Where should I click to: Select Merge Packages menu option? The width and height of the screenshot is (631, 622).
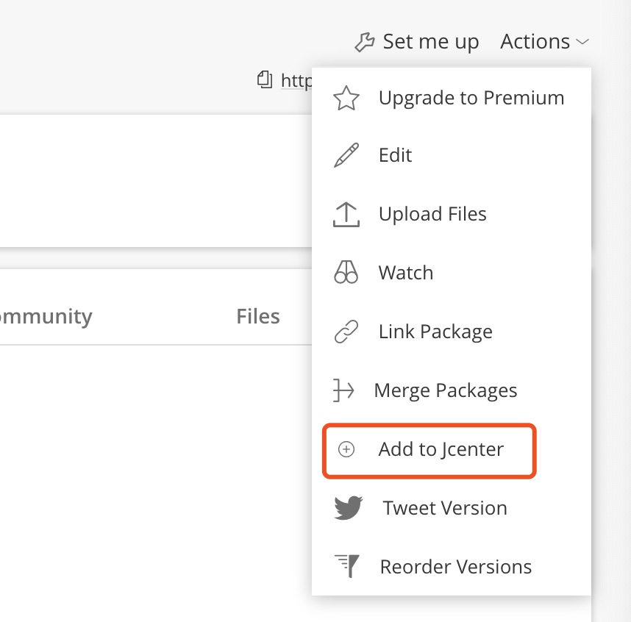445,390
